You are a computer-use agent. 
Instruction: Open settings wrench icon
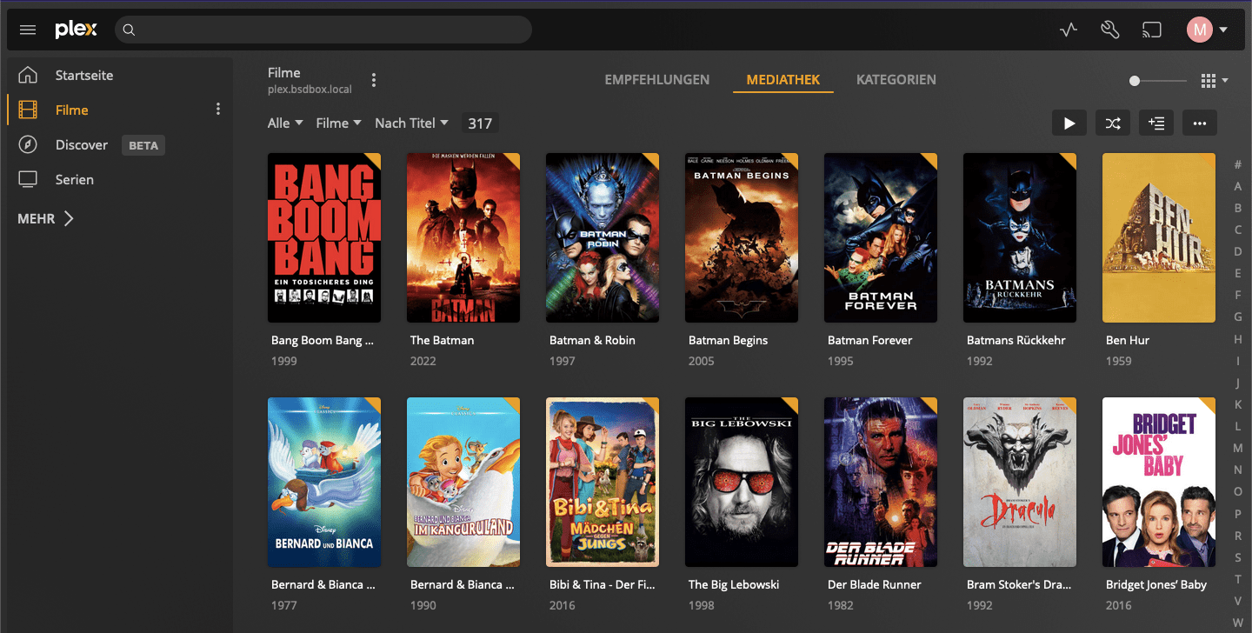1110,30
